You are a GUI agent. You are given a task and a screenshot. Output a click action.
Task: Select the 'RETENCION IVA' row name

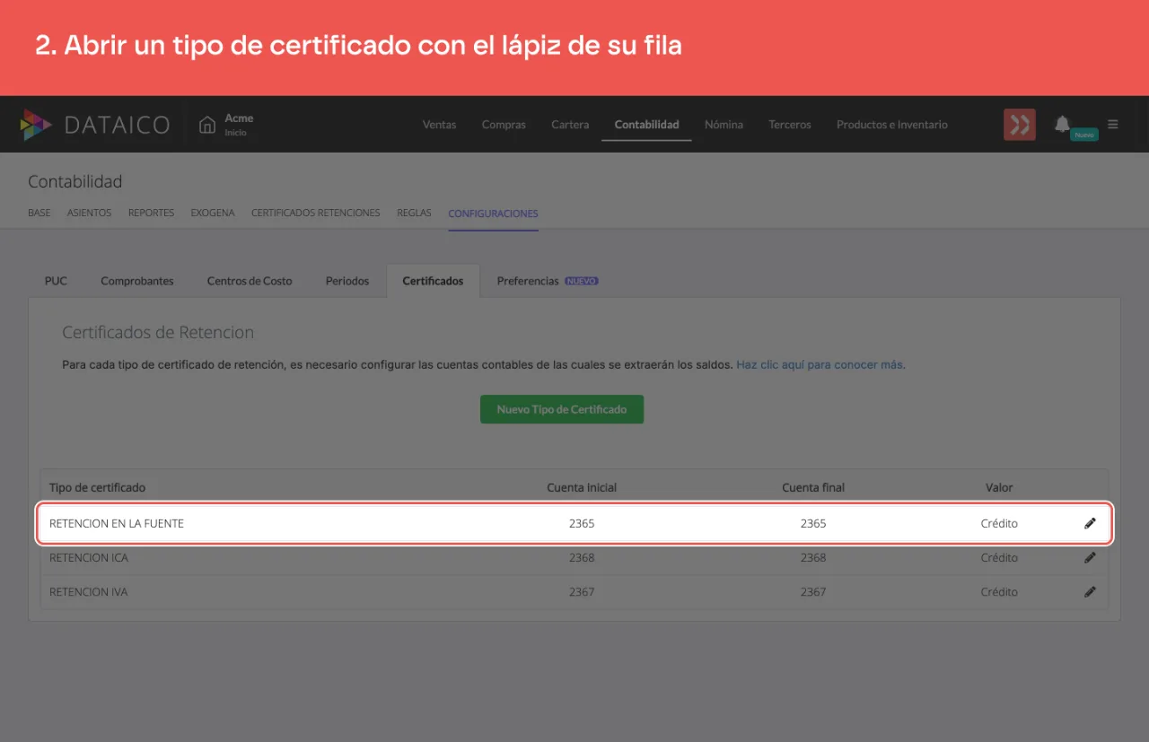[x=88, y=591]
